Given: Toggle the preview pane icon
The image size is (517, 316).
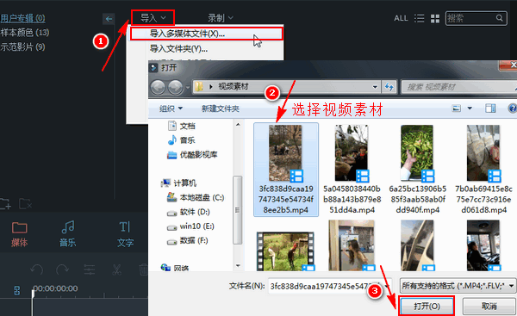Looking at the screenshot, I should [490, 108].
